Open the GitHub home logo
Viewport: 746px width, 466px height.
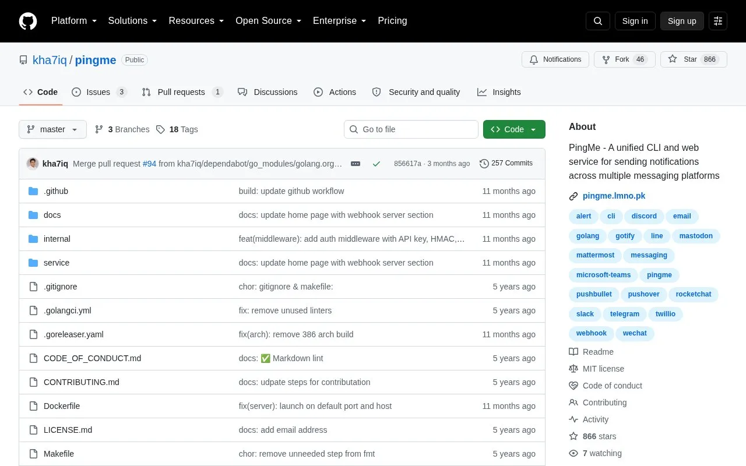(x=28, y=21)
